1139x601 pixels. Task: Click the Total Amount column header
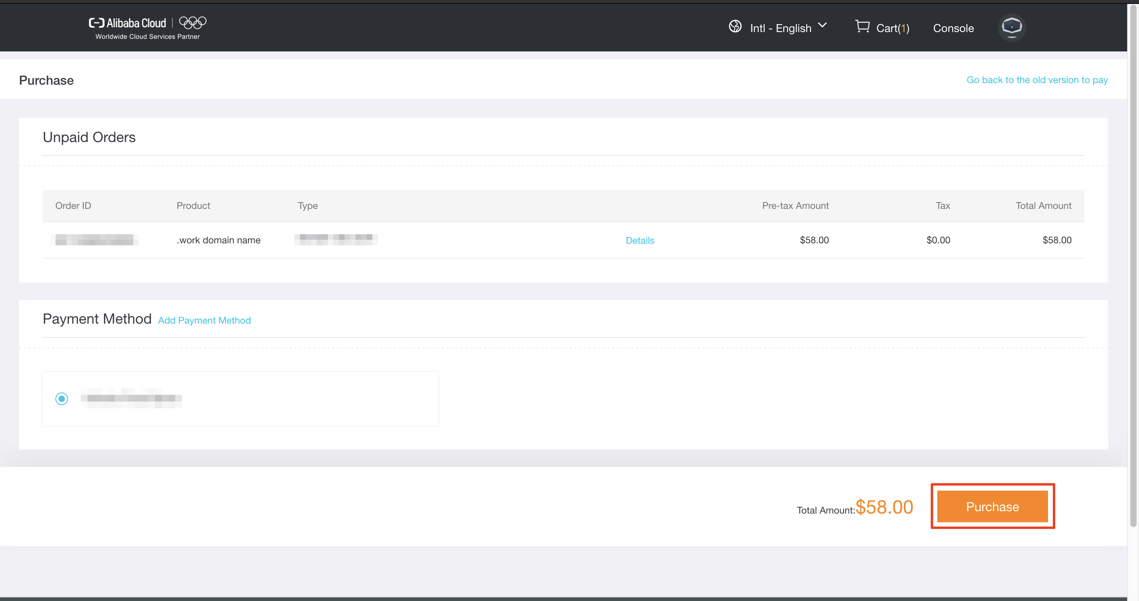1043,206
